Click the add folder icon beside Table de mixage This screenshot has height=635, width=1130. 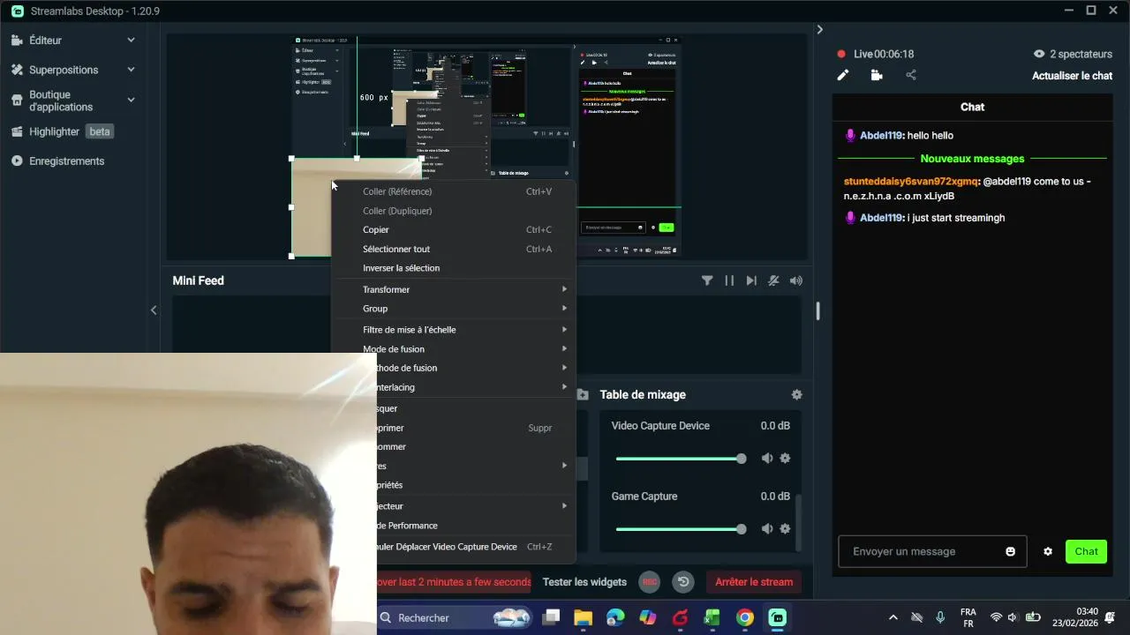(583, 395)
